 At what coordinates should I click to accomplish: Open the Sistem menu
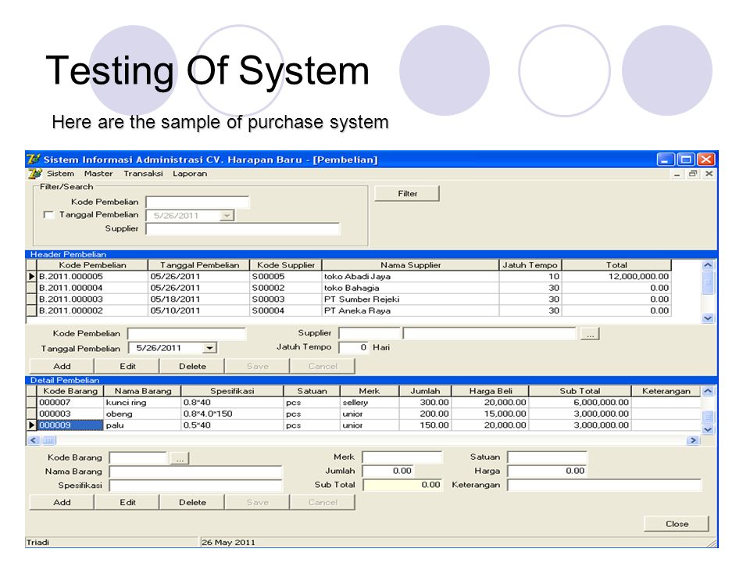click(x=60, y=174)
